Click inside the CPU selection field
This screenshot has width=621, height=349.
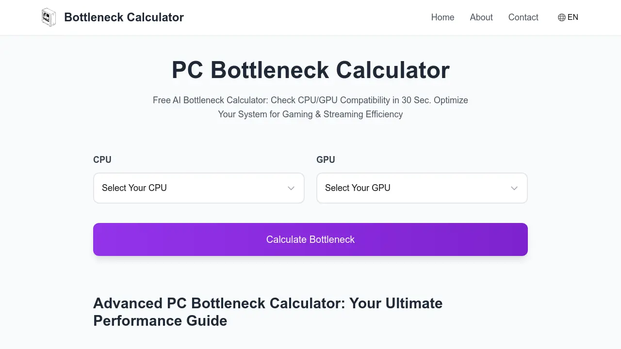coord(184,188)
